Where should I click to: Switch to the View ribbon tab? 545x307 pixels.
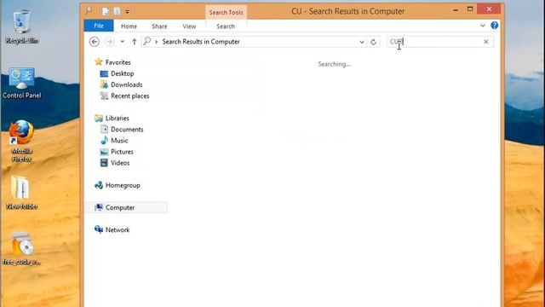[x=189, y=26]
